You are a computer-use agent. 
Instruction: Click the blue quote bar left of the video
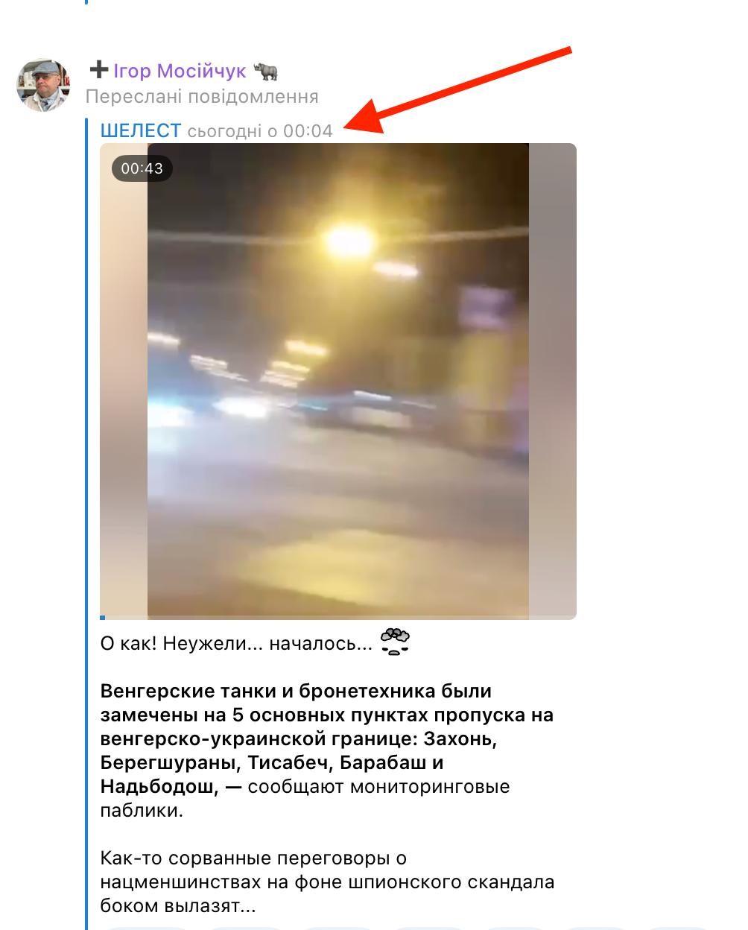[87, 522]
